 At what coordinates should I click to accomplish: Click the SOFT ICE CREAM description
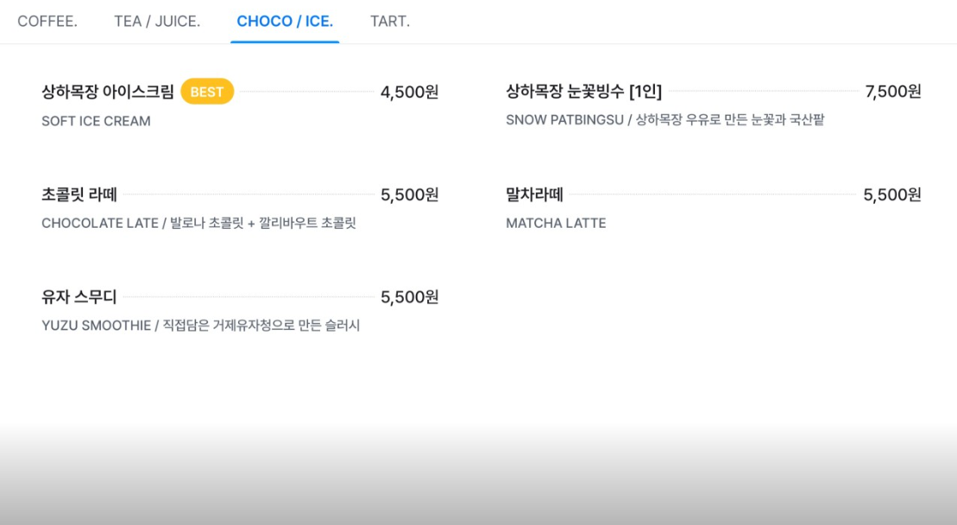click(x=96, y=121)
